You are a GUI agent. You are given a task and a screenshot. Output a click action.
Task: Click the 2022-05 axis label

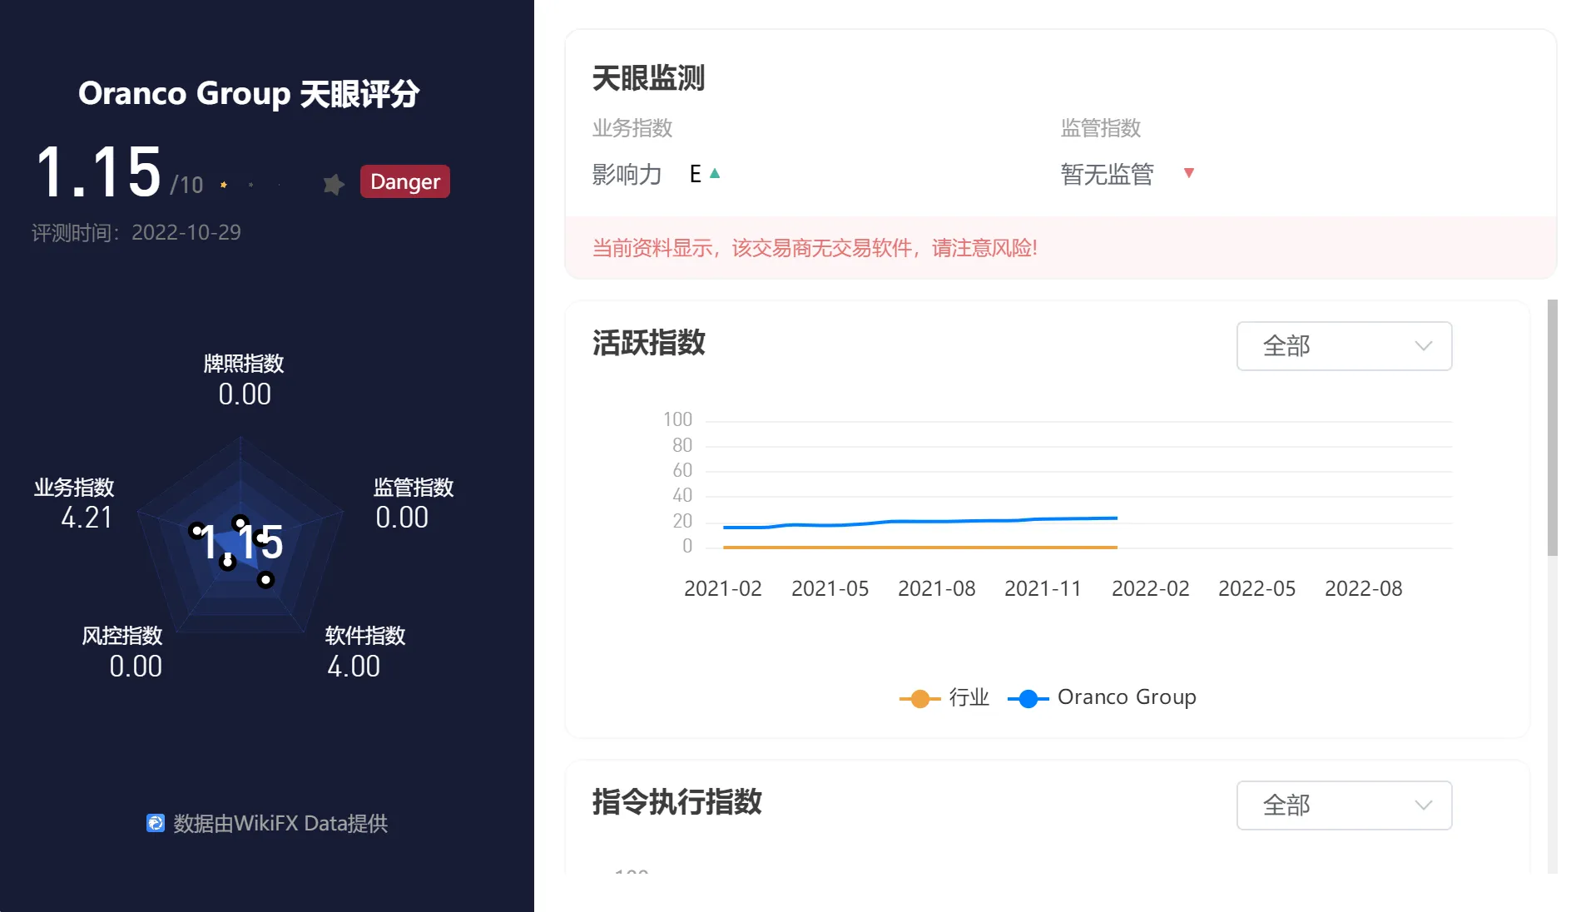tap(1256, 588)
